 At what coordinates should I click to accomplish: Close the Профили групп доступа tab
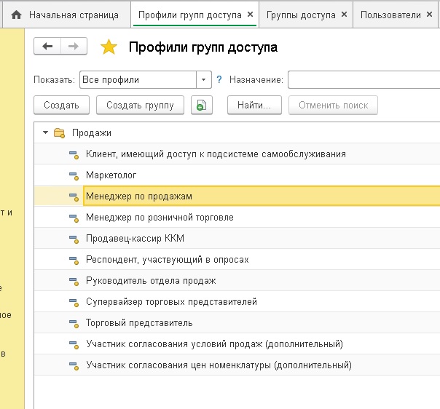(251, 15)
